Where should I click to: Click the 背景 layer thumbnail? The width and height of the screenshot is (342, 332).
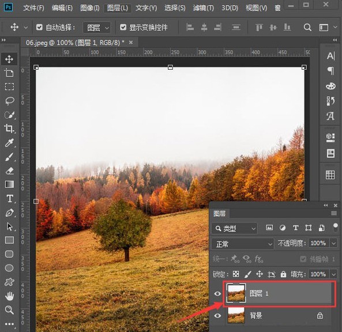click(236, 315)
